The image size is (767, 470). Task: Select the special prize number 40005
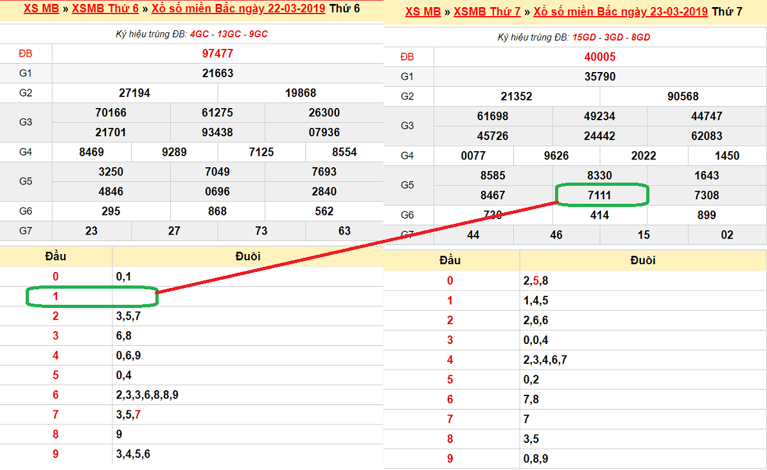pyautogui.click(x=599, y=57)
